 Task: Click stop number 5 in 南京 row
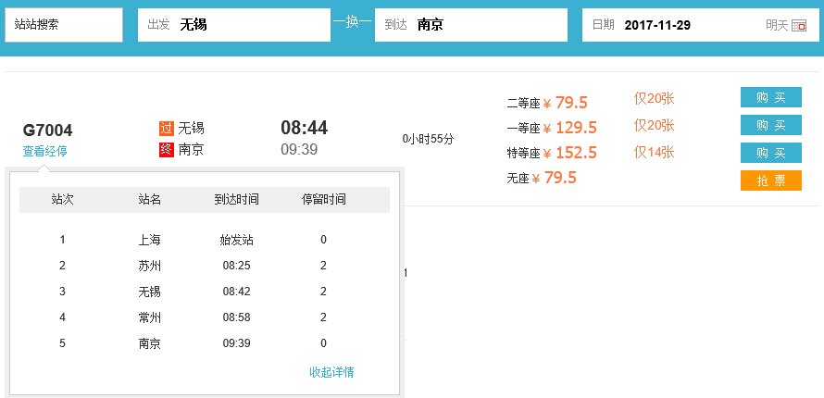coord(63,343)
